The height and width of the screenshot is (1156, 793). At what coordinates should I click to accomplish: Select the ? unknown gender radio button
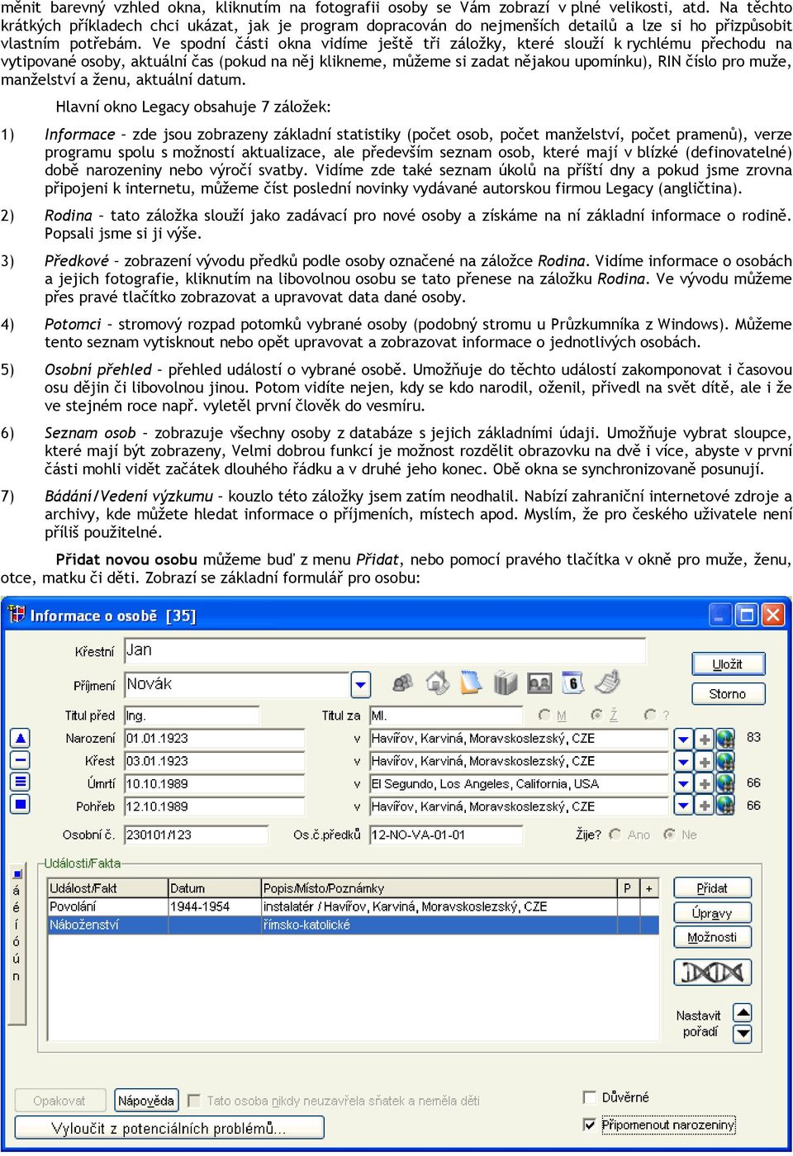(x=650, y=716)
